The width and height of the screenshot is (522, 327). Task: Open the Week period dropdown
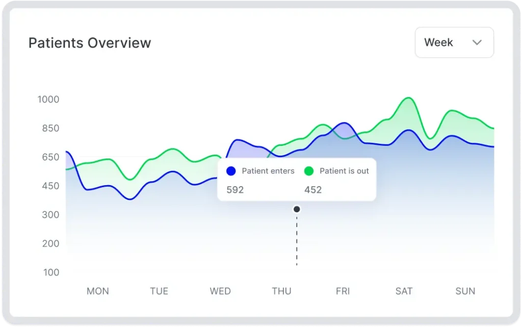click(454, 42)
